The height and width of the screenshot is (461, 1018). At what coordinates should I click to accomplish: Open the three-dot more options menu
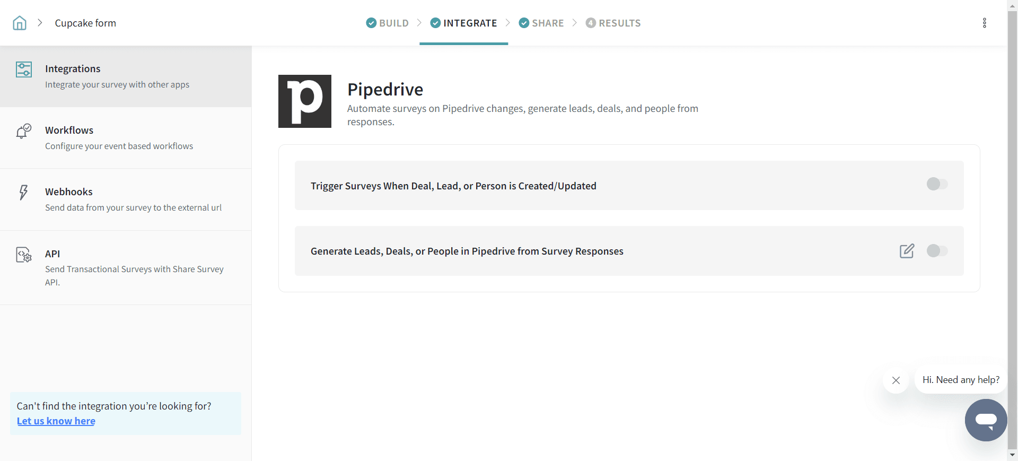tap(984, 23)
